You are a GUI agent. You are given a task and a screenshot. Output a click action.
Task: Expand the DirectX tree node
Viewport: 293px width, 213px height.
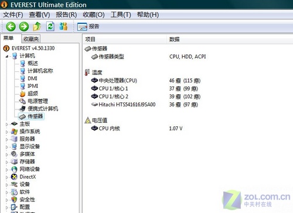(x=7, y=177)
